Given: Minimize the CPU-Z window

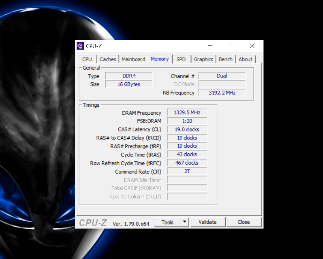Looking at the screenshot, I should tap(210, 46).
